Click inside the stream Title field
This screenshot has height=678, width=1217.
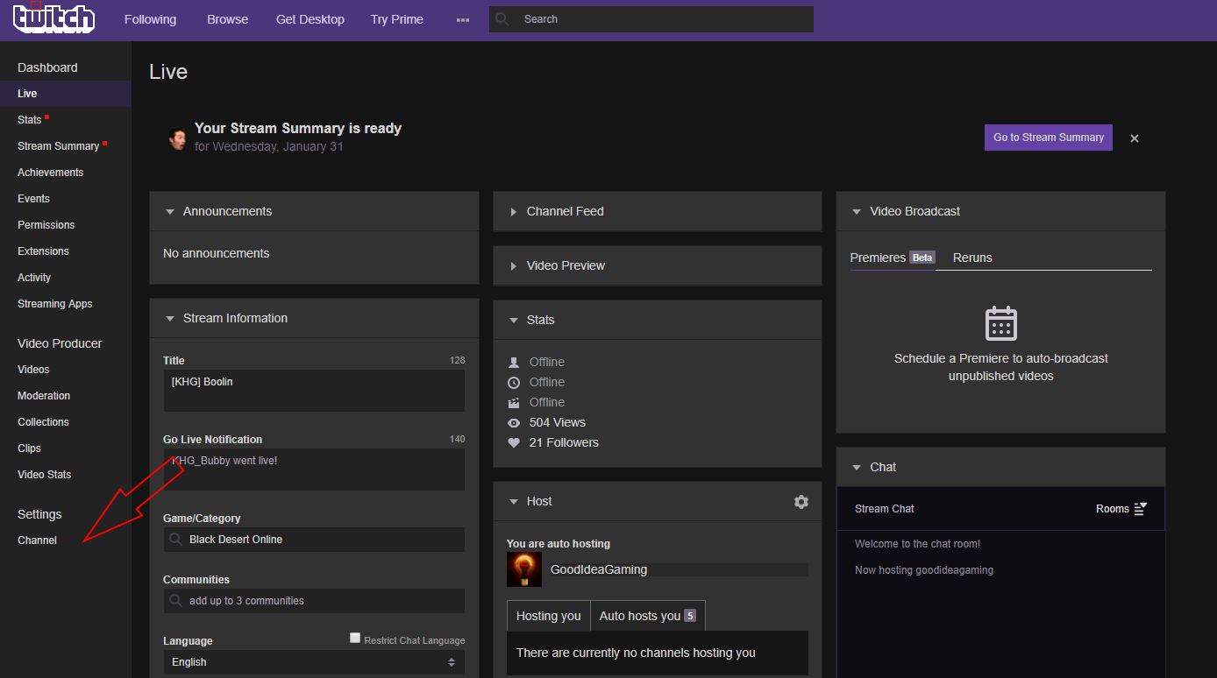(x=314, y=387)
